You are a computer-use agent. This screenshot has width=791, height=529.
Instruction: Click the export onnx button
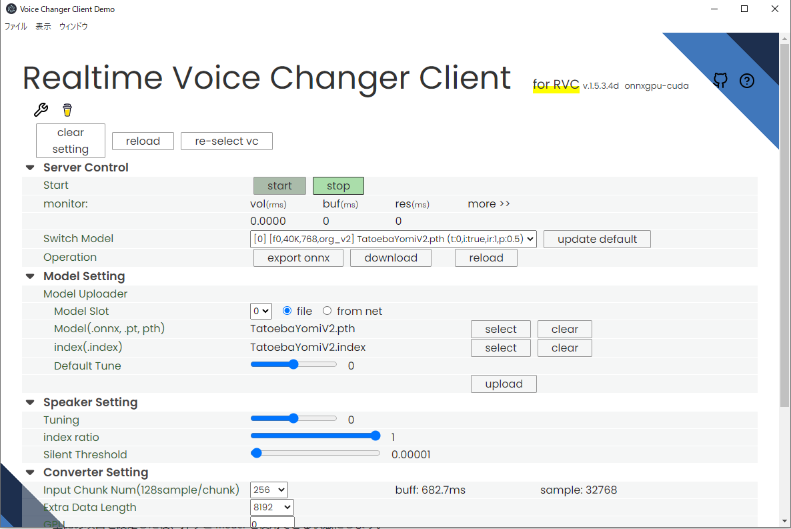click(298, 258)
